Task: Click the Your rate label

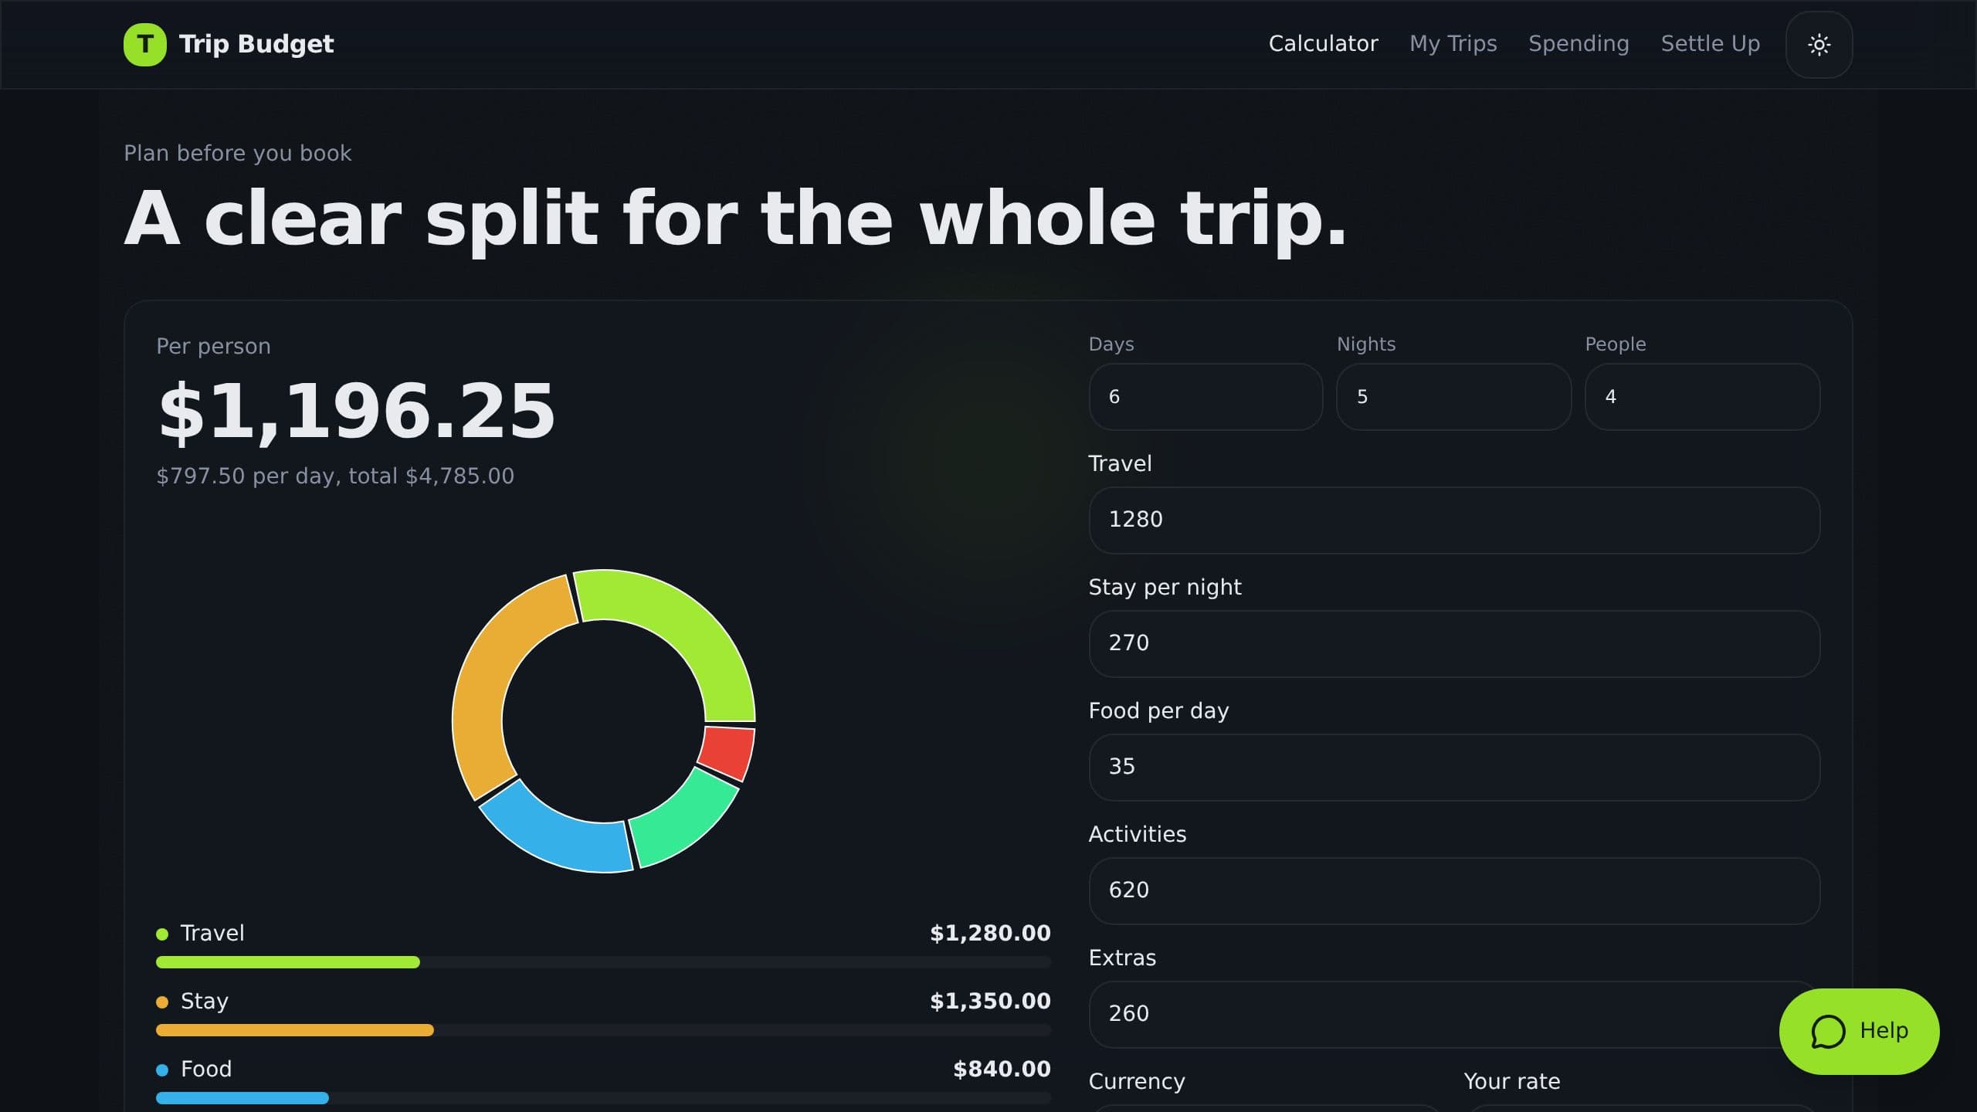Action: pyautogui.click(x=1511, y=1082)
